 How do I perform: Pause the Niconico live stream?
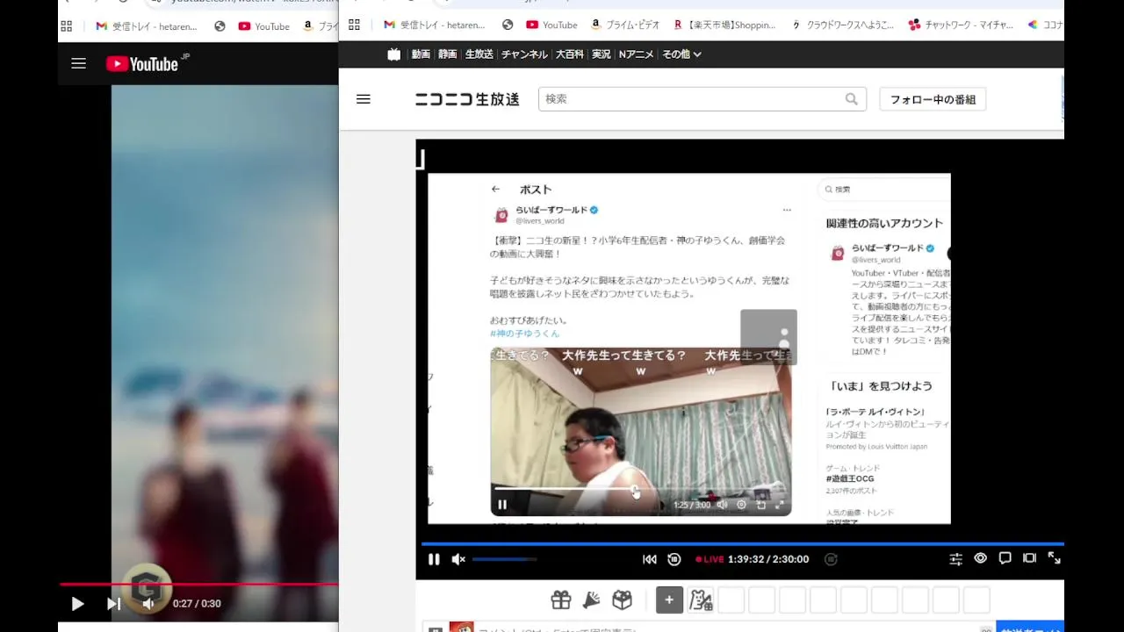(x=434, y=559)
